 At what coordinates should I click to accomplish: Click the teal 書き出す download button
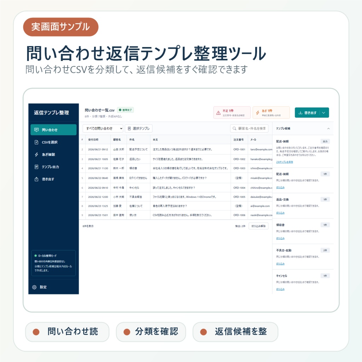(x=307, y=113)
